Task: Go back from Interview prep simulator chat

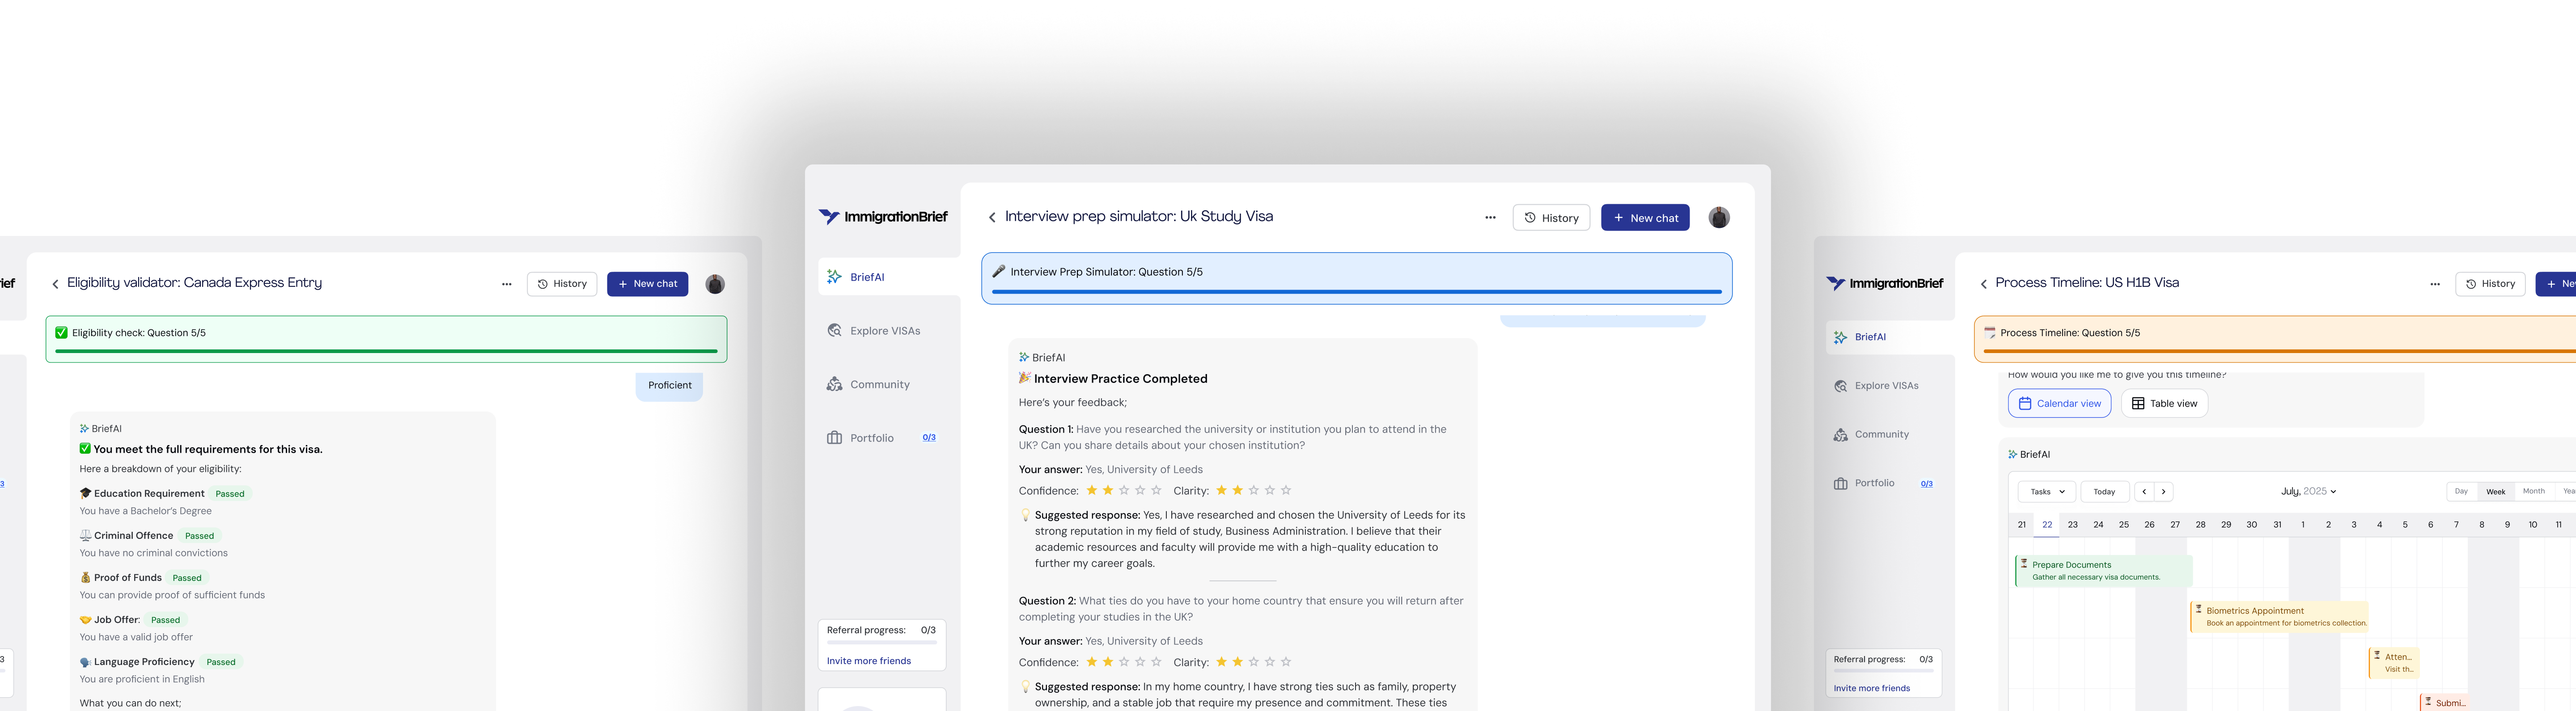Action: click(x=992, y=218)
